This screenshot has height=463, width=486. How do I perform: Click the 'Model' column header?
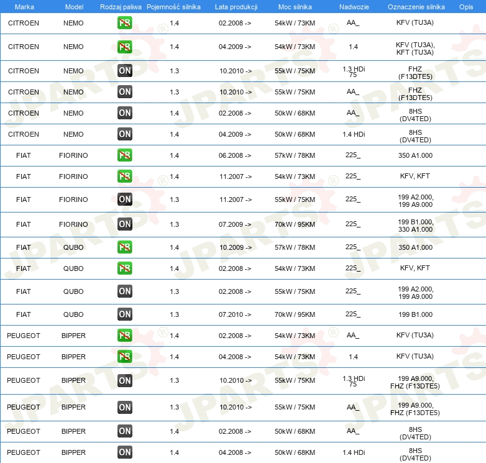click(74, 7)
